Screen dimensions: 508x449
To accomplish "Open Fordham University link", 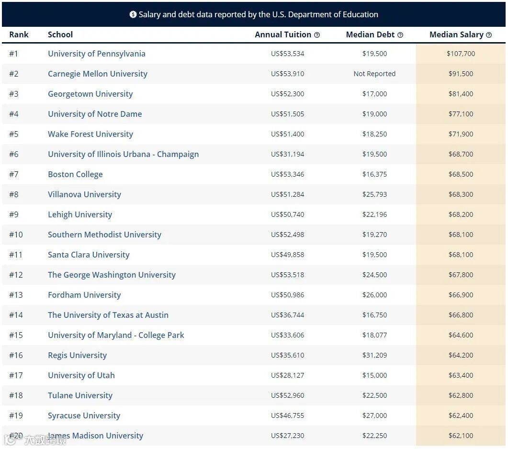I will pyautogui.click(x=84, y=295).
